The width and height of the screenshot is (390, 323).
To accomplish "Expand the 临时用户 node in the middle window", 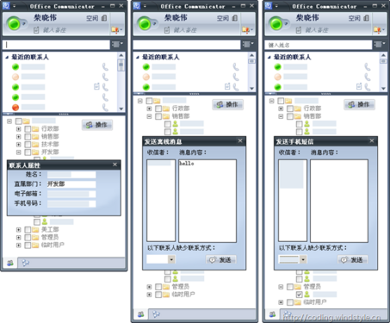I will [x=149, y=295].
